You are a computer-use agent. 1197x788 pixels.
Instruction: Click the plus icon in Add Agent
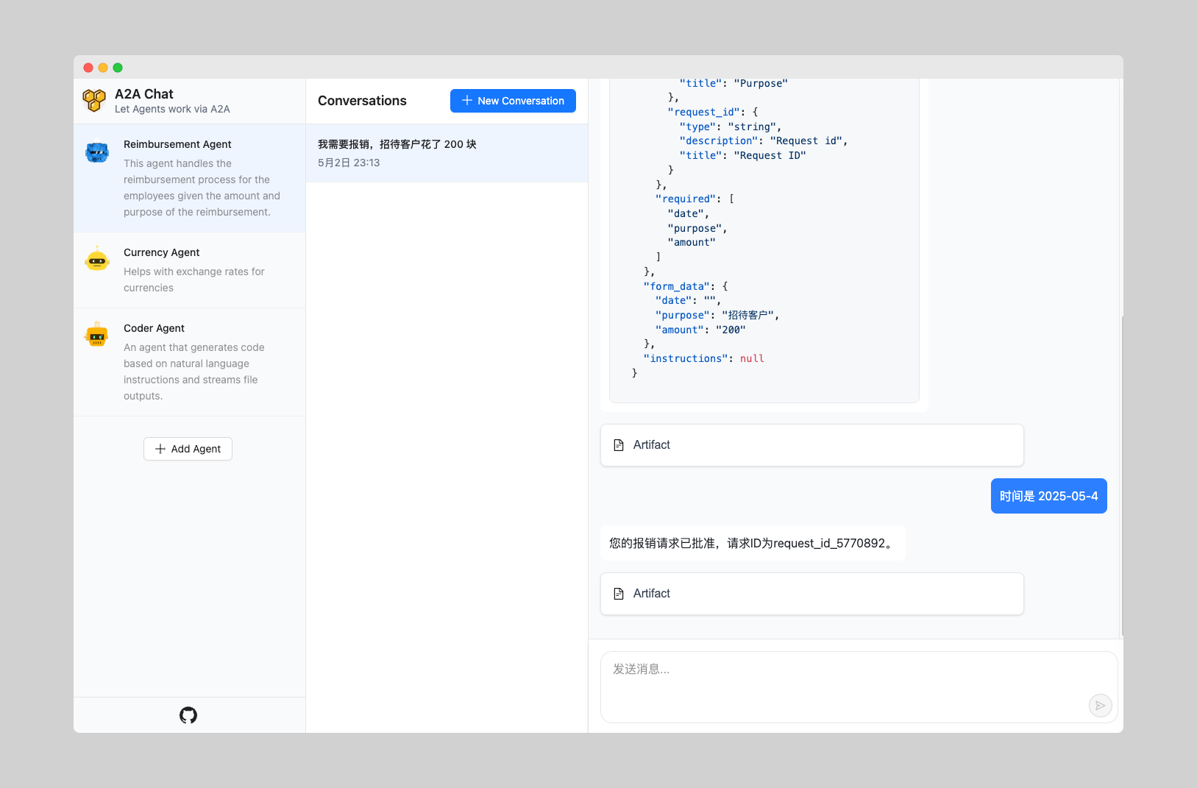[x=160, y=449]
